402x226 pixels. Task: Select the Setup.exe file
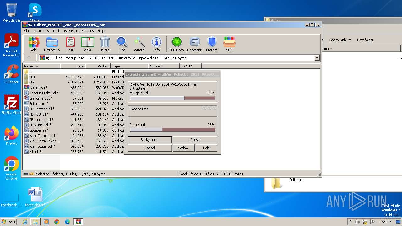click(74, 104)
